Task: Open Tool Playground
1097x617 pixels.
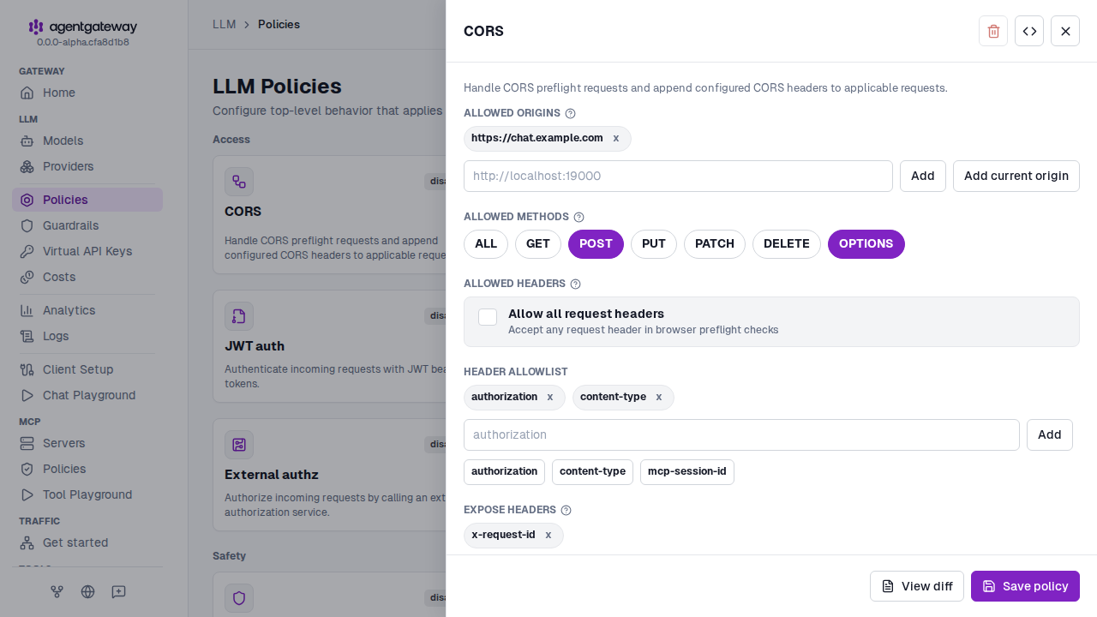Action: coord(87,494)
